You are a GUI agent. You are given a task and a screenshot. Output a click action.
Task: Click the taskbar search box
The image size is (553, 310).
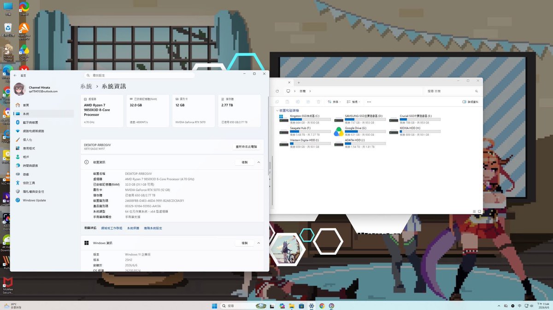tap(244, 305)
